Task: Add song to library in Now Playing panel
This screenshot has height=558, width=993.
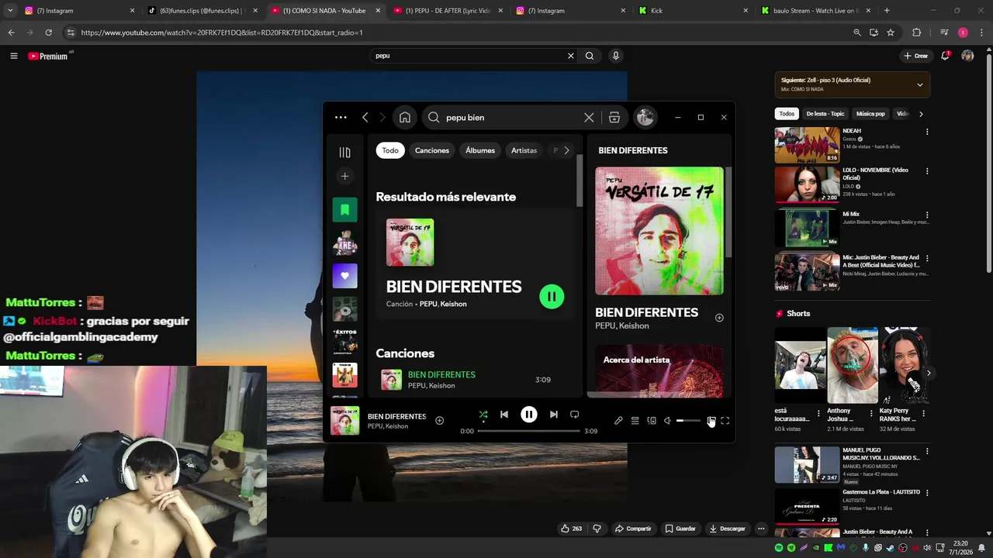Action: pyautogui.click(x=719, y=318)
